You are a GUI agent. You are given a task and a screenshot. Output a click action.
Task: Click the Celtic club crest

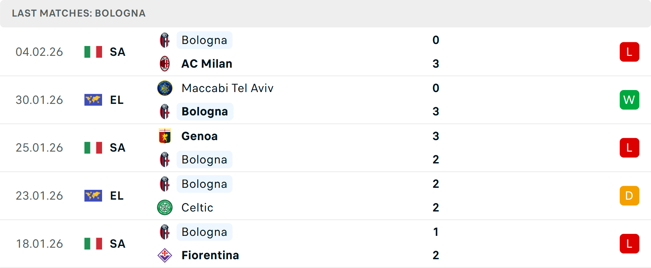click(x=165, y=207)
